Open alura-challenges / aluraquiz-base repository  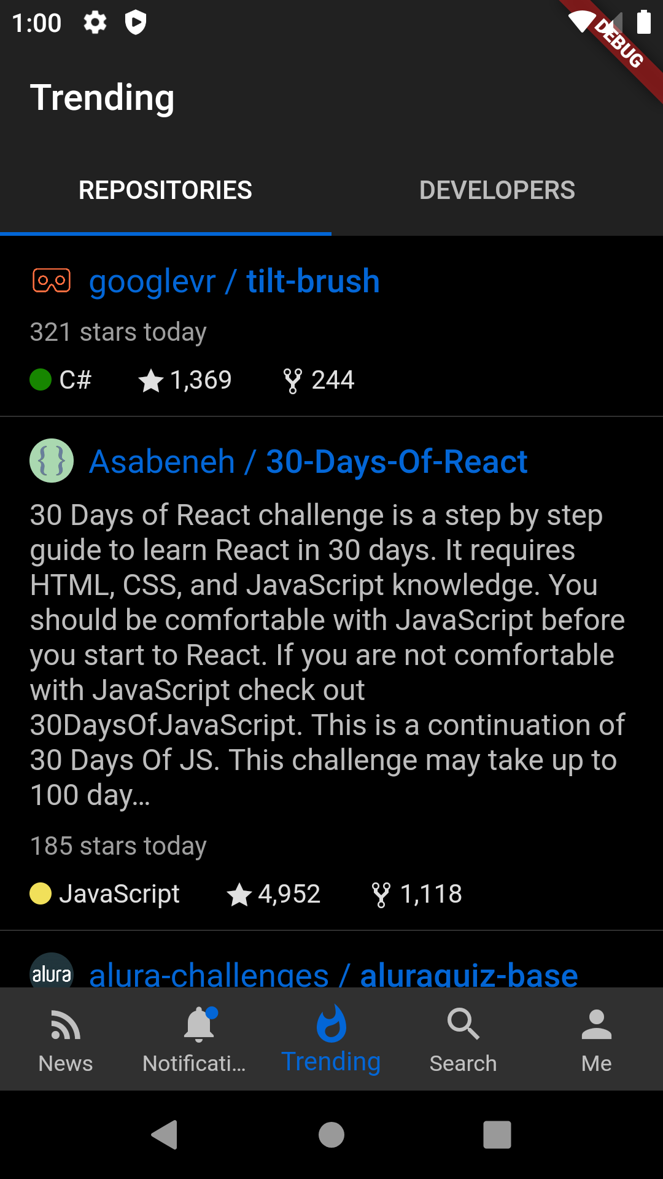tap(333, 974)
